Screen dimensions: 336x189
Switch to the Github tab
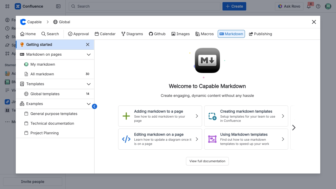157,34
